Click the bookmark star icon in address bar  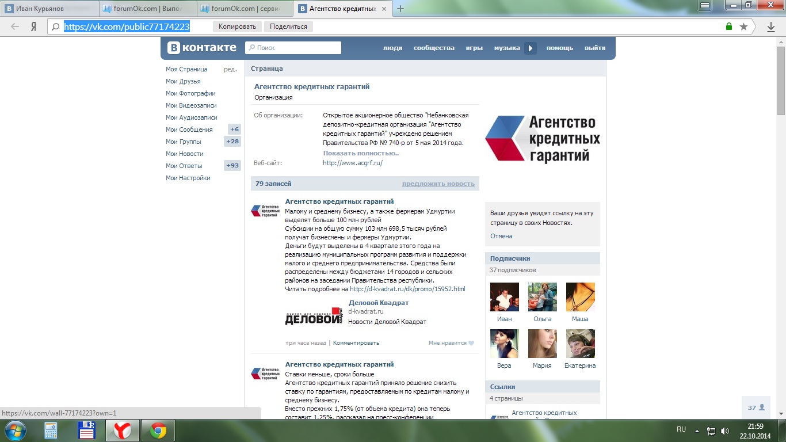743,26
